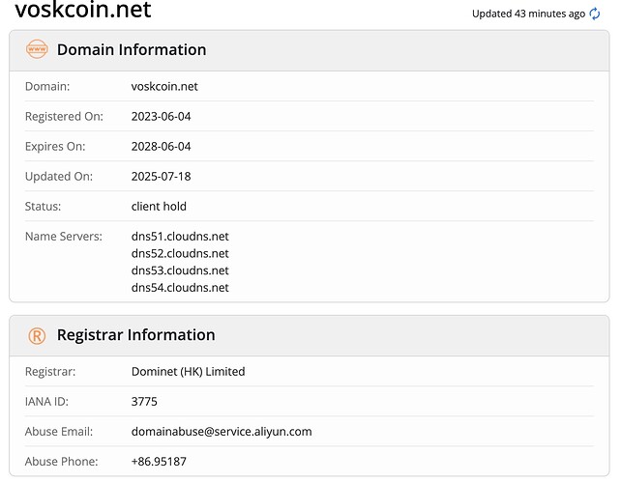This screenshot has width=622, height=483.
Task: Click the abuse phone +86.95187
Action: click(x=159, y=462)
